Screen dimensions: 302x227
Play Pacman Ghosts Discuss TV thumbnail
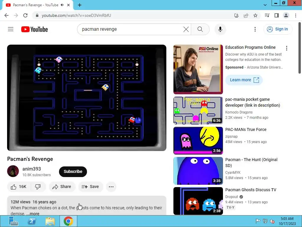click(x=198, y=201)
